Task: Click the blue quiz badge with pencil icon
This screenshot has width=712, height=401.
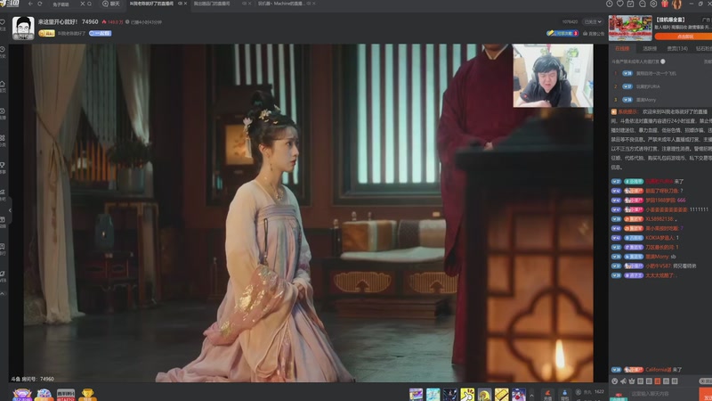Action: 562,33
